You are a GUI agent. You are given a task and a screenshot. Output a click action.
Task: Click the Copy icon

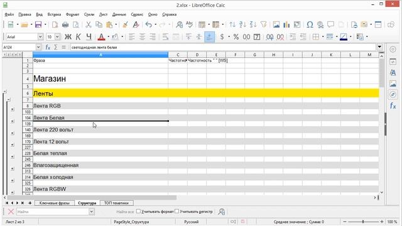click(x=99, y=24)
